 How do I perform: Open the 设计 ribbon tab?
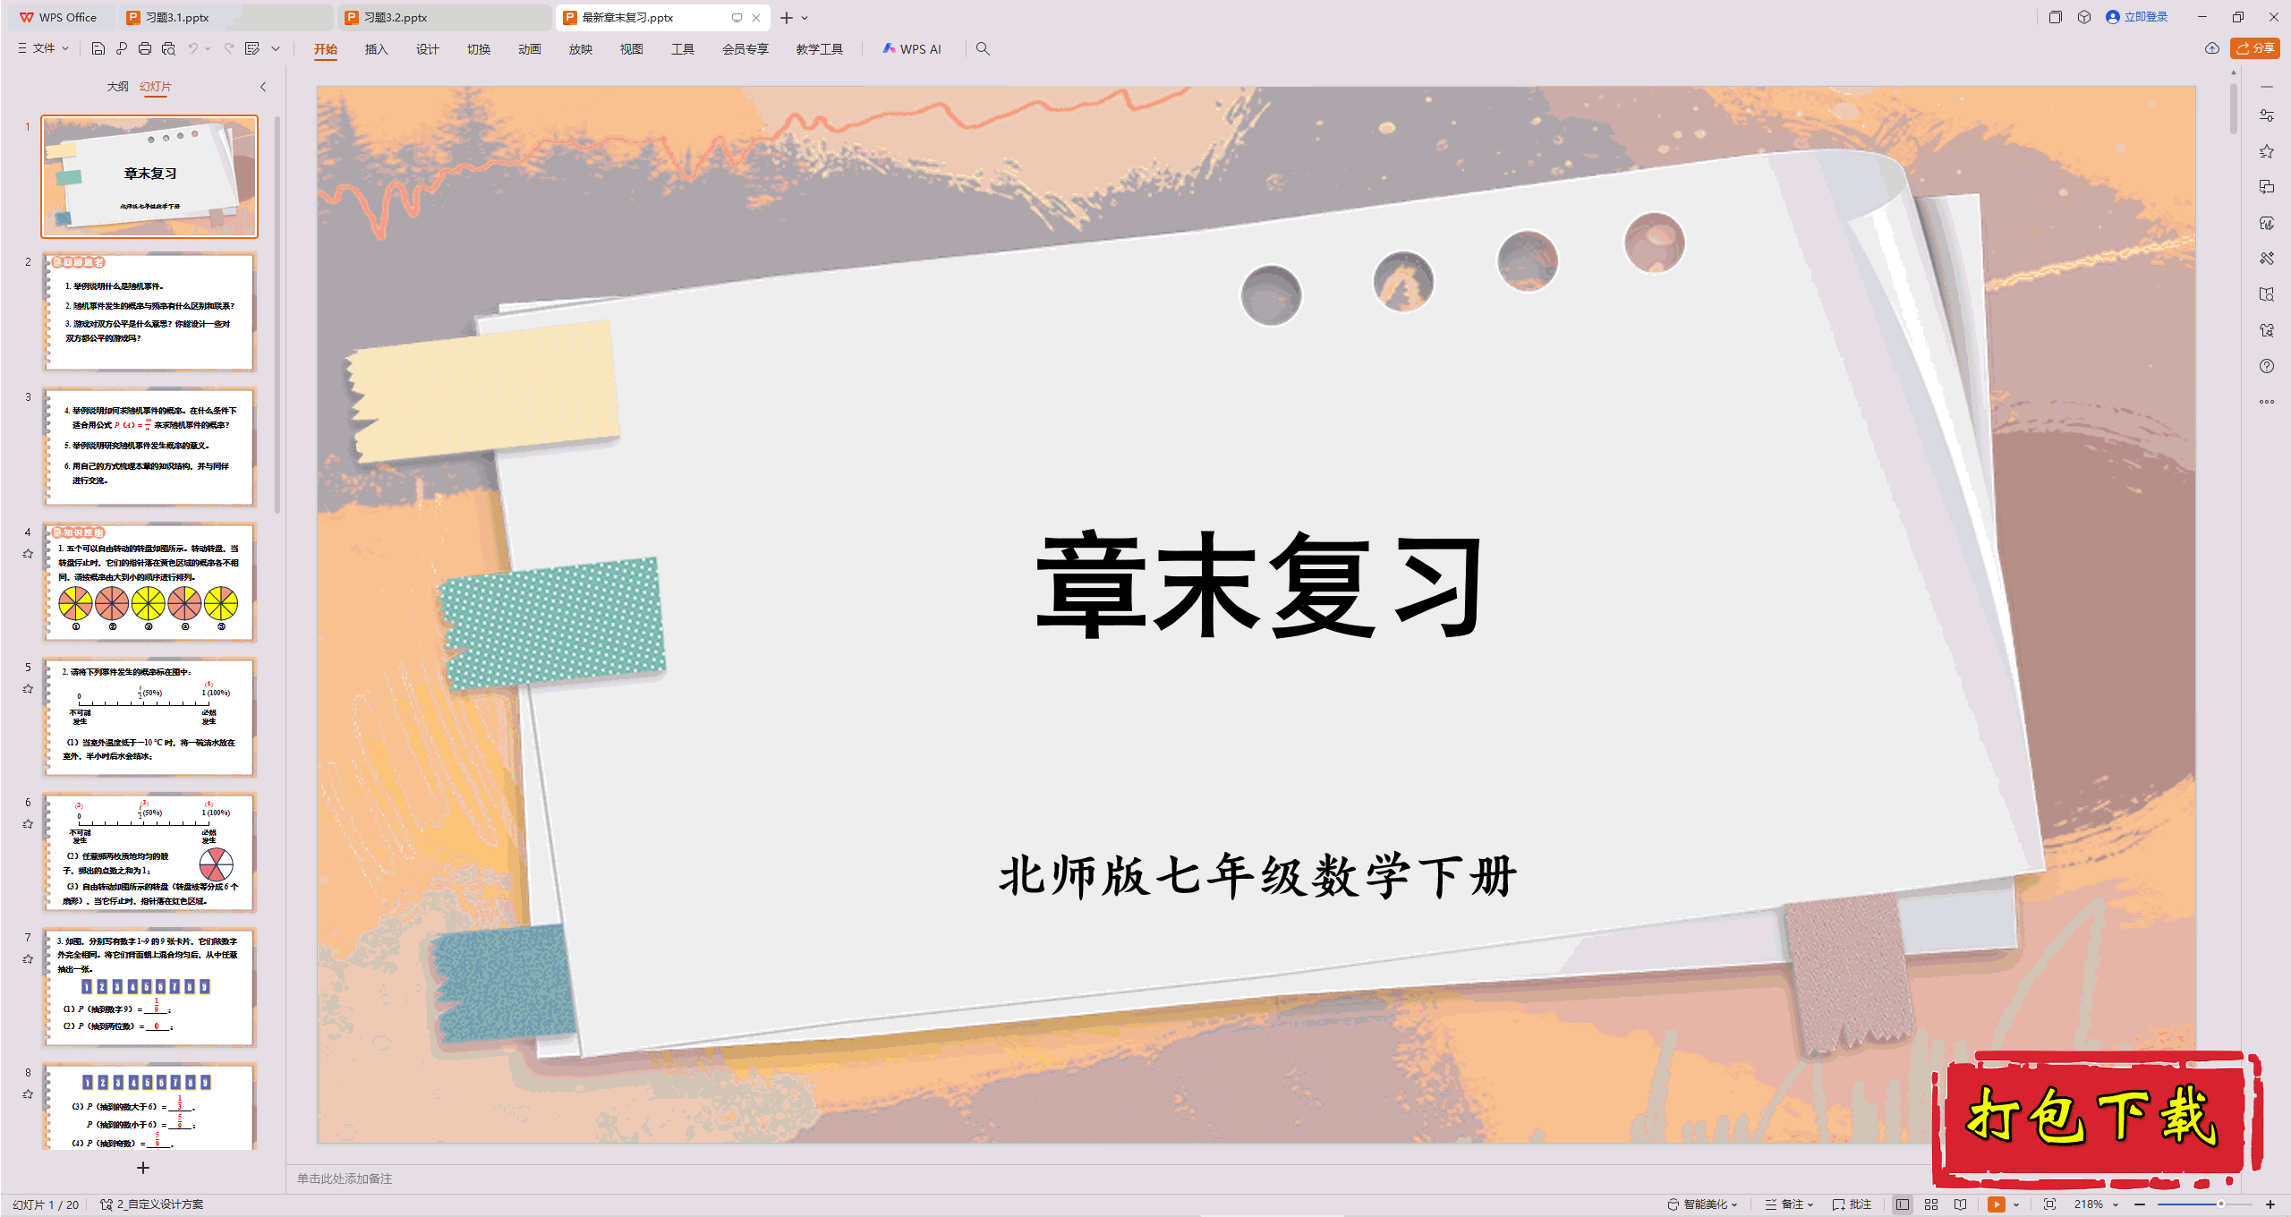pos(427,49)
